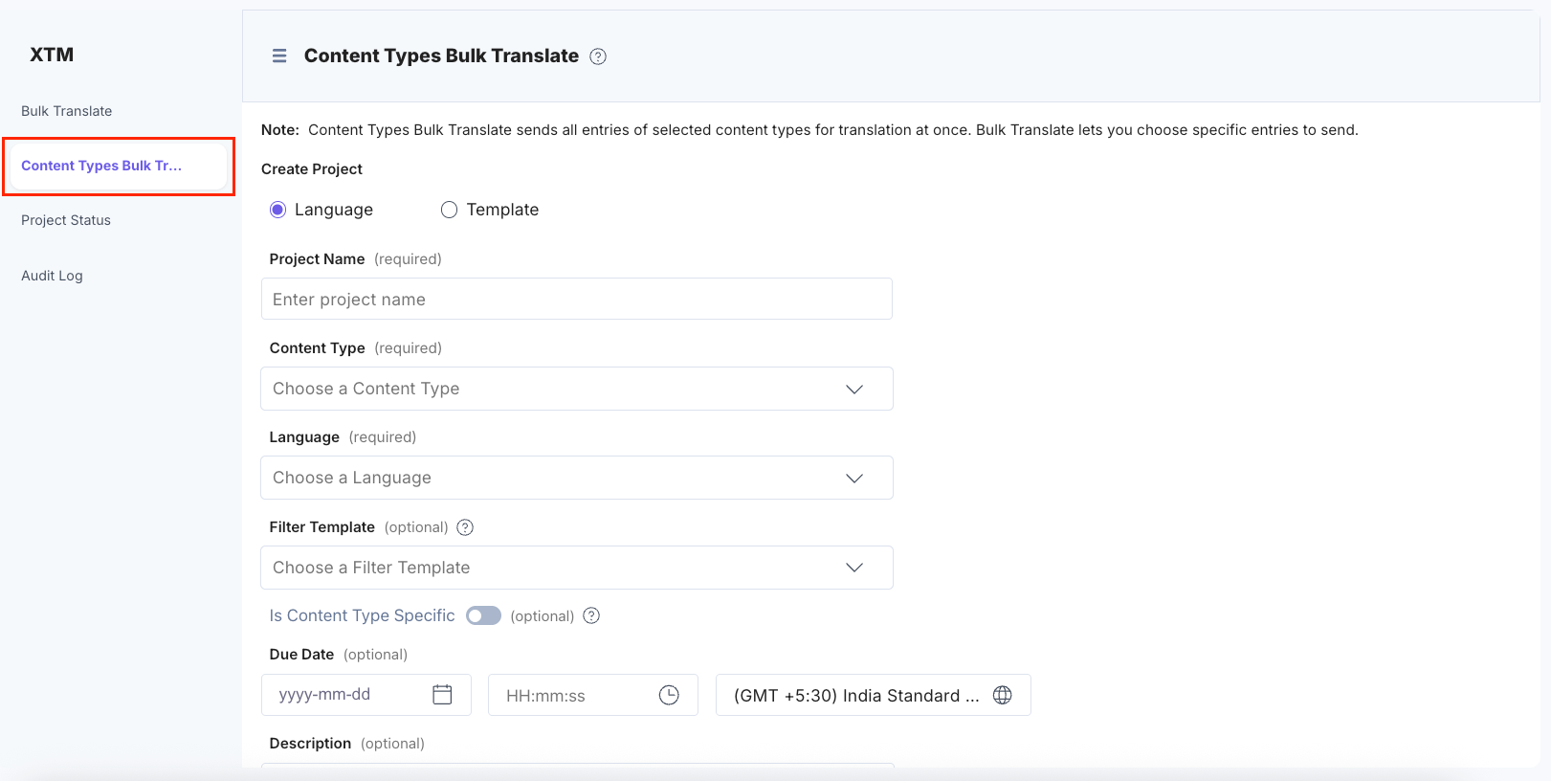Expand the Choose a Content Type dropdown

pyautogui.click(x=577, y=389)
